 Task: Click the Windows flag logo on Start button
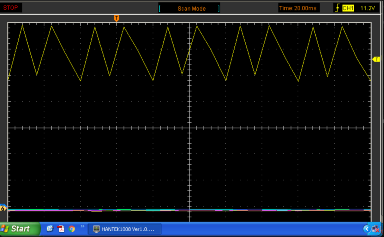pos(6,229)
